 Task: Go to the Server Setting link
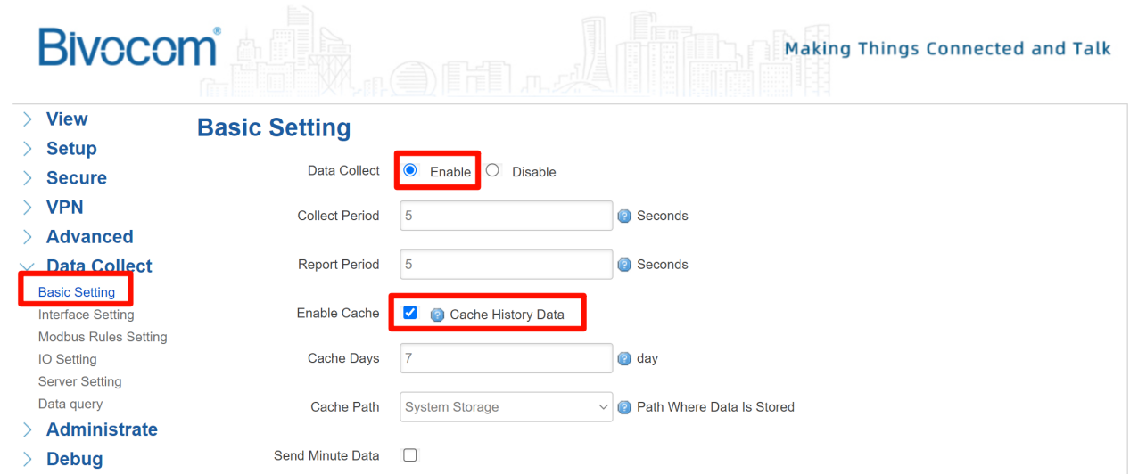[80, 381]
